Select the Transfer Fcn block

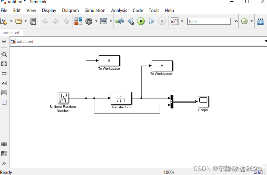[x=121, y=98]
